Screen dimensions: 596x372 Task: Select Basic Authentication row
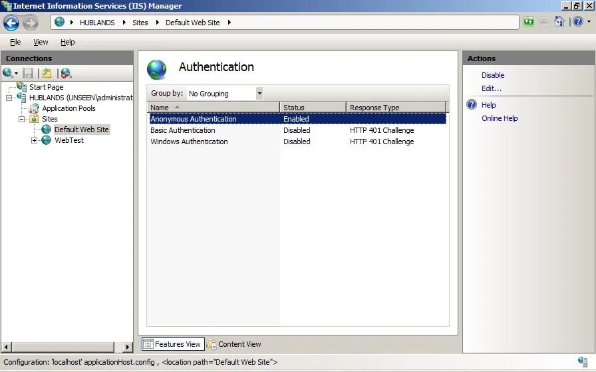pyautogui.click(x=297, y=130)
